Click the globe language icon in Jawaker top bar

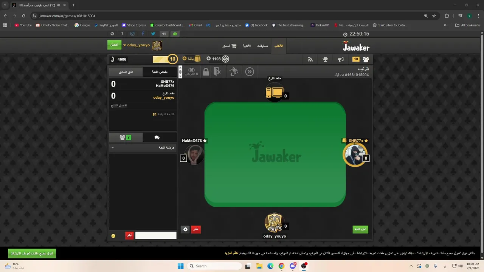pyautogui.click(x=112, y=34)
